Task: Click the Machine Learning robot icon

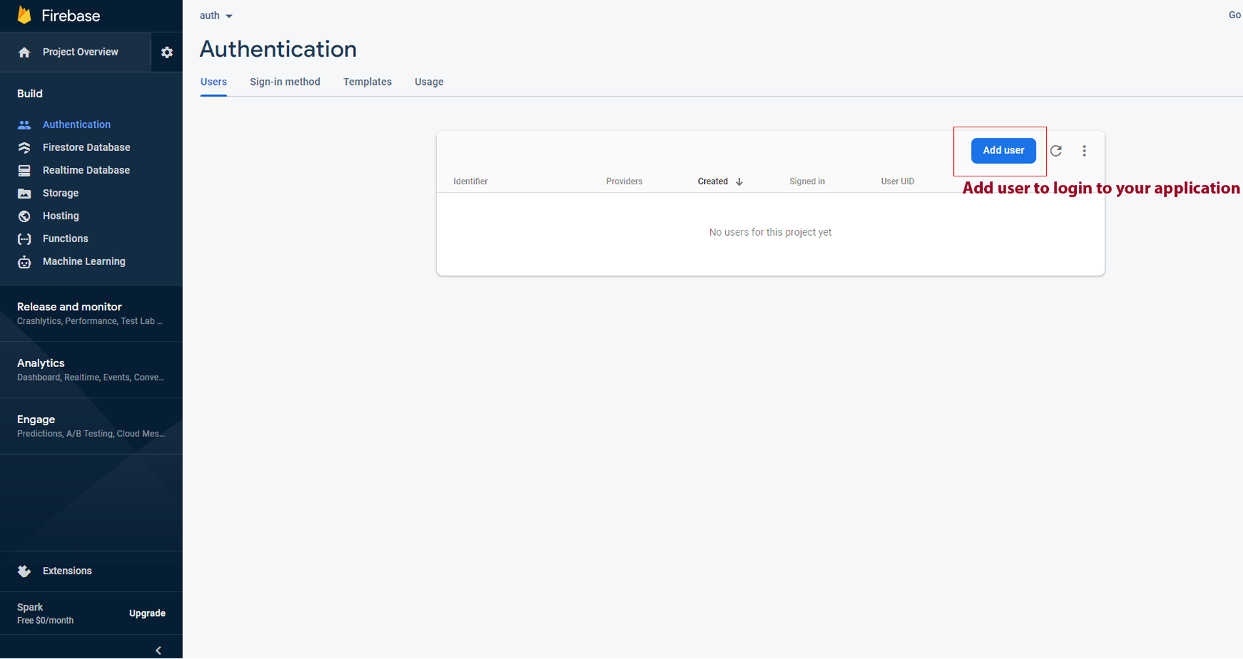Action: point(24,262)
